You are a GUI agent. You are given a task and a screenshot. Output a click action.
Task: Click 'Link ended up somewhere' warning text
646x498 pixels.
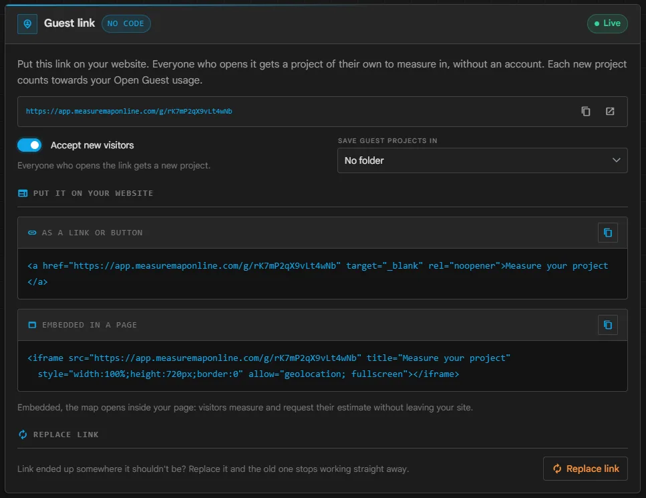point(213,469)
